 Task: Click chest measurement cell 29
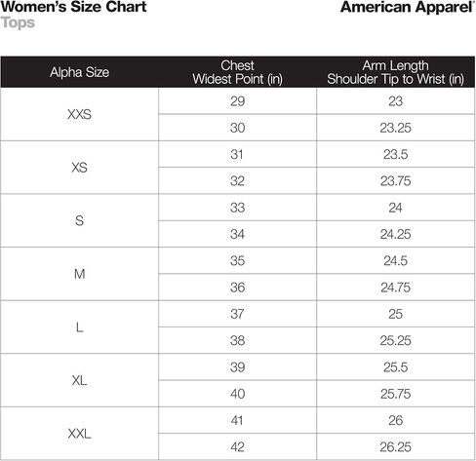coord(237,101)
